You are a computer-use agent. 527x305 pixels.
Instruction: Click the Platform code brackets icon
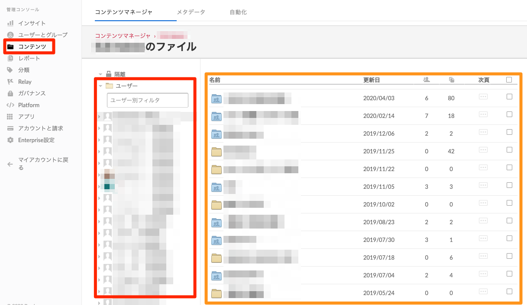(x=10, y=105)
